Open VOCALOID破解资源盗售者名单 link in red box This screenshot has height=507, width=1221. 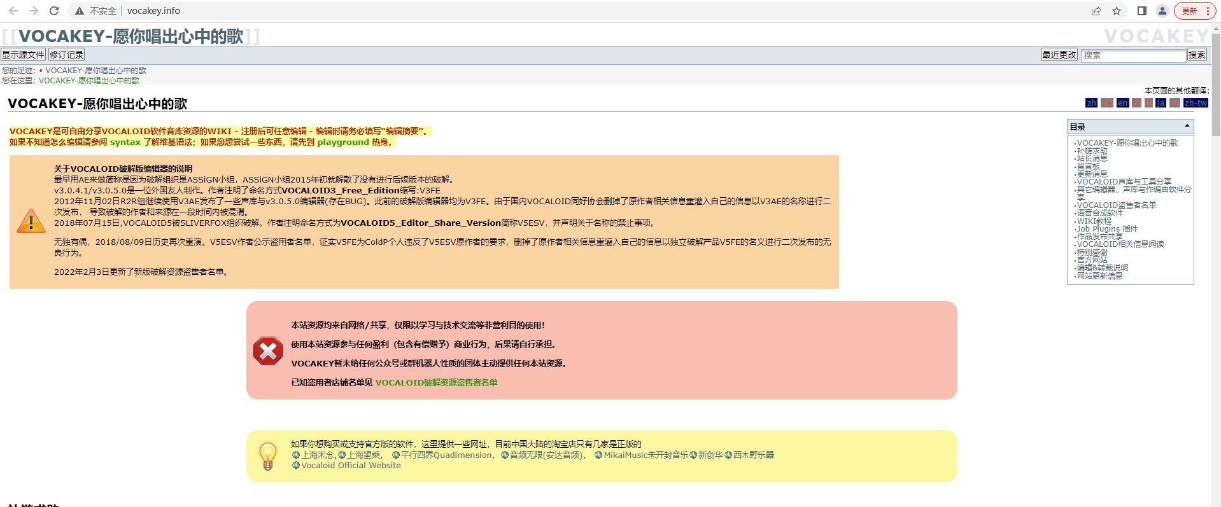(436, 382)
